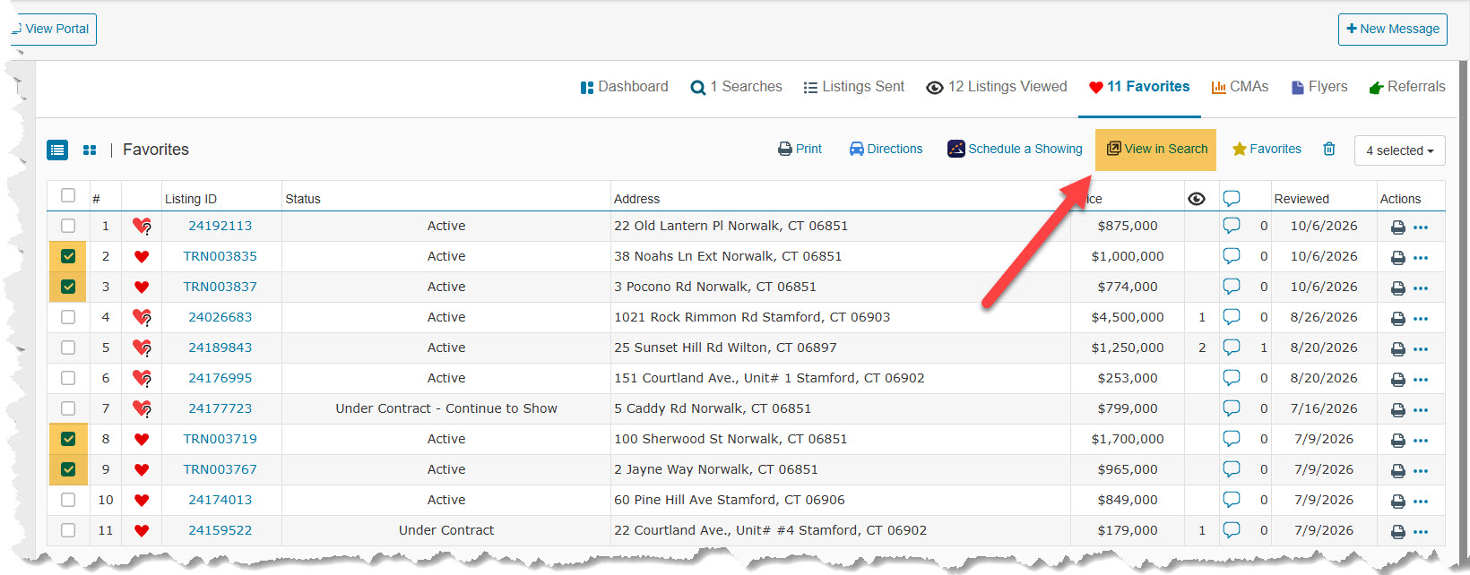Click print icon for listing 24192113
The width and height of the screenshot is (1470, 575).
[x=1397, y=227]
